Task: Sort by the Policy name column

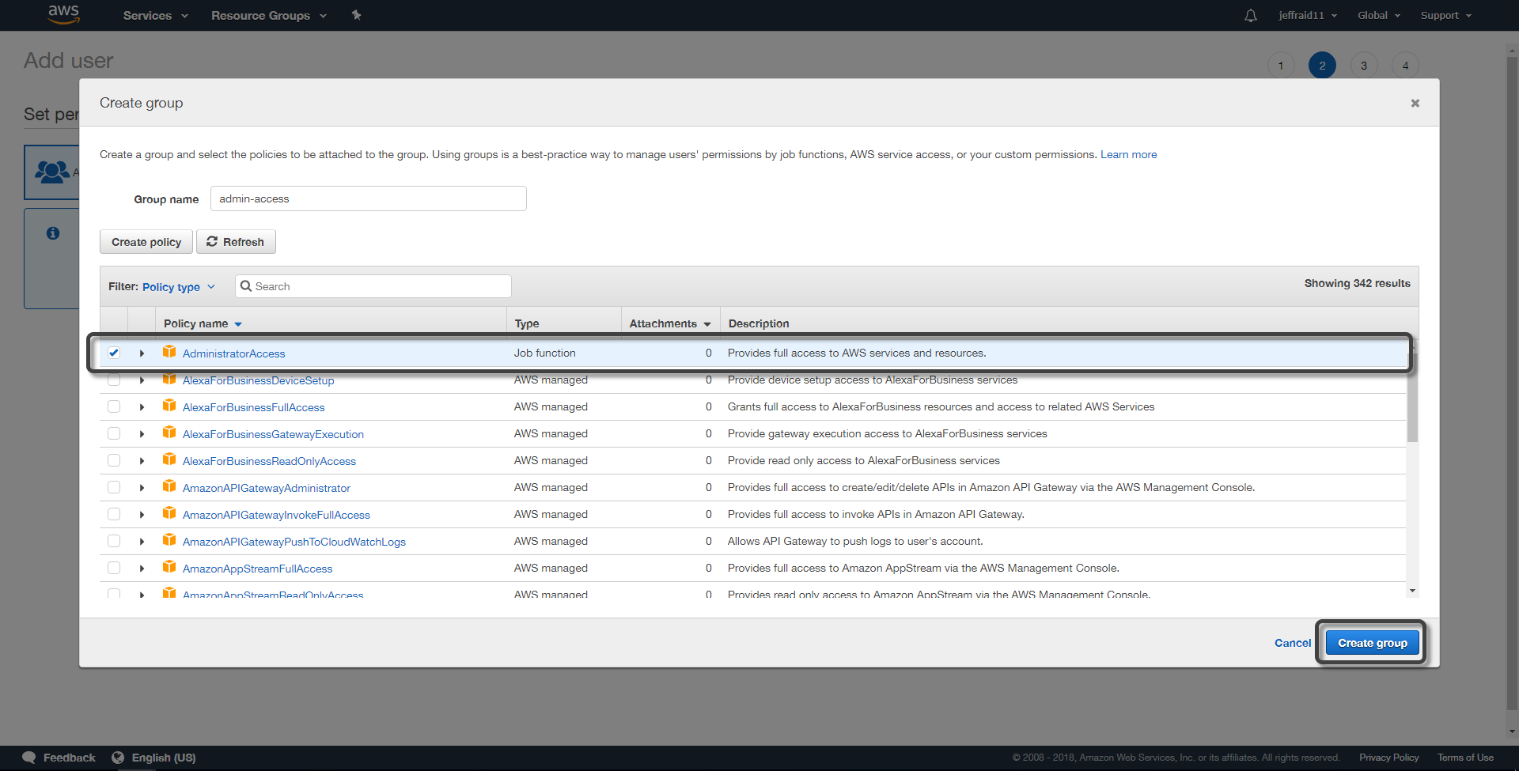Action: tap(203, 323)
